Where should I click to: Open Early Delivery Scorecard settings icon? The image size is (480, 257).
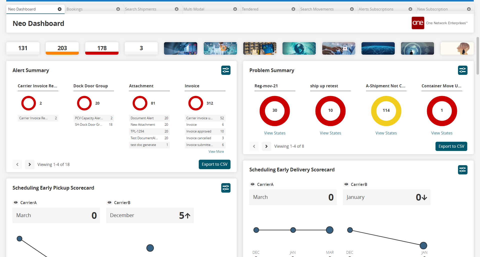(x=462, y=170)
